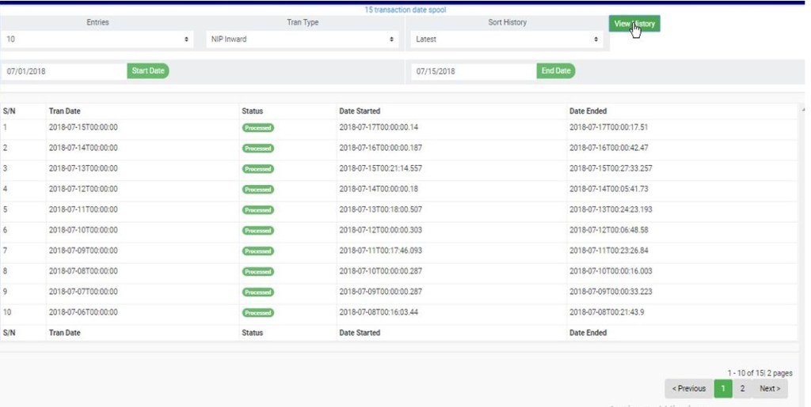Click the Previous pagination button
The image size is (811, 407).
click(x=688, y=388)
